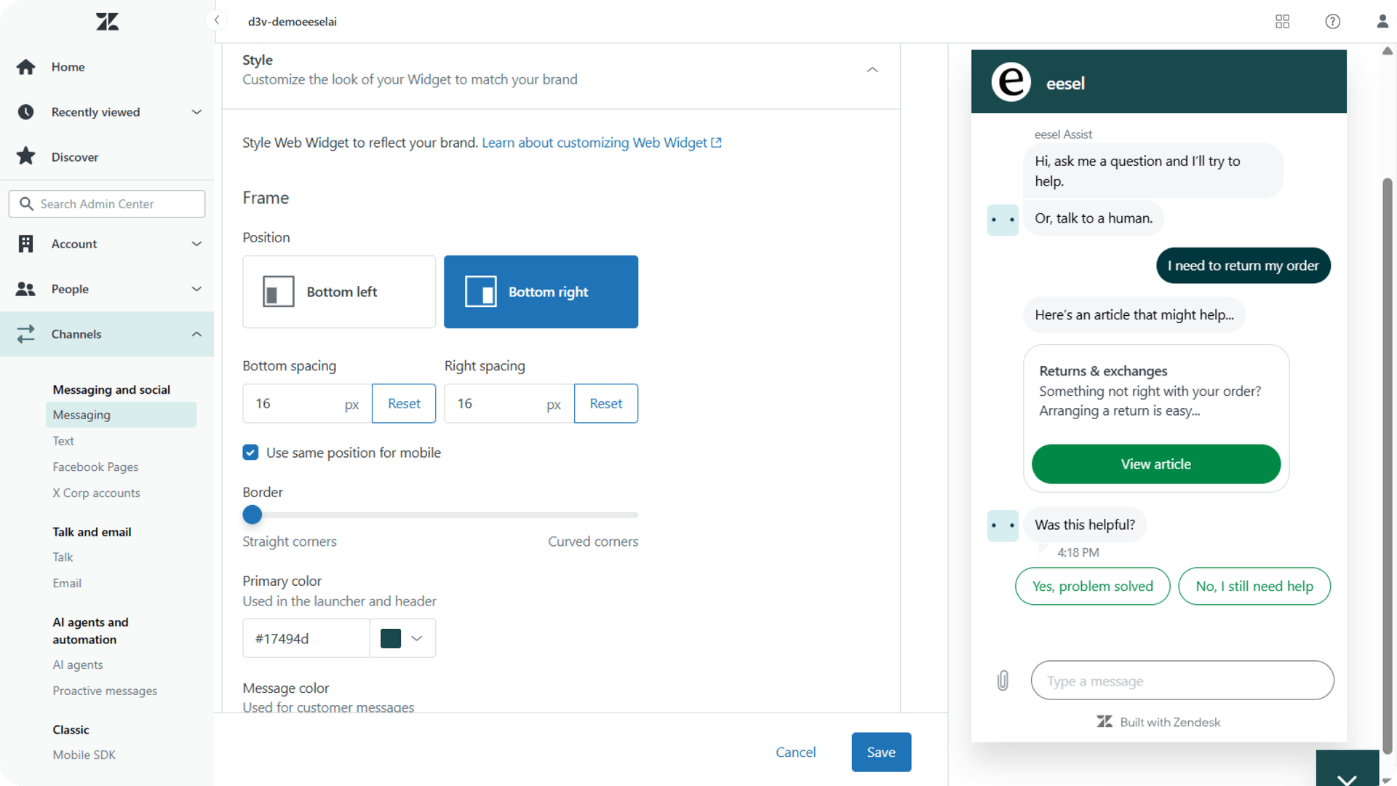1397x786 pixels.
Task: Click the page vertical scrollbar
Action: pyautogui.click(x=1388, y=466)
